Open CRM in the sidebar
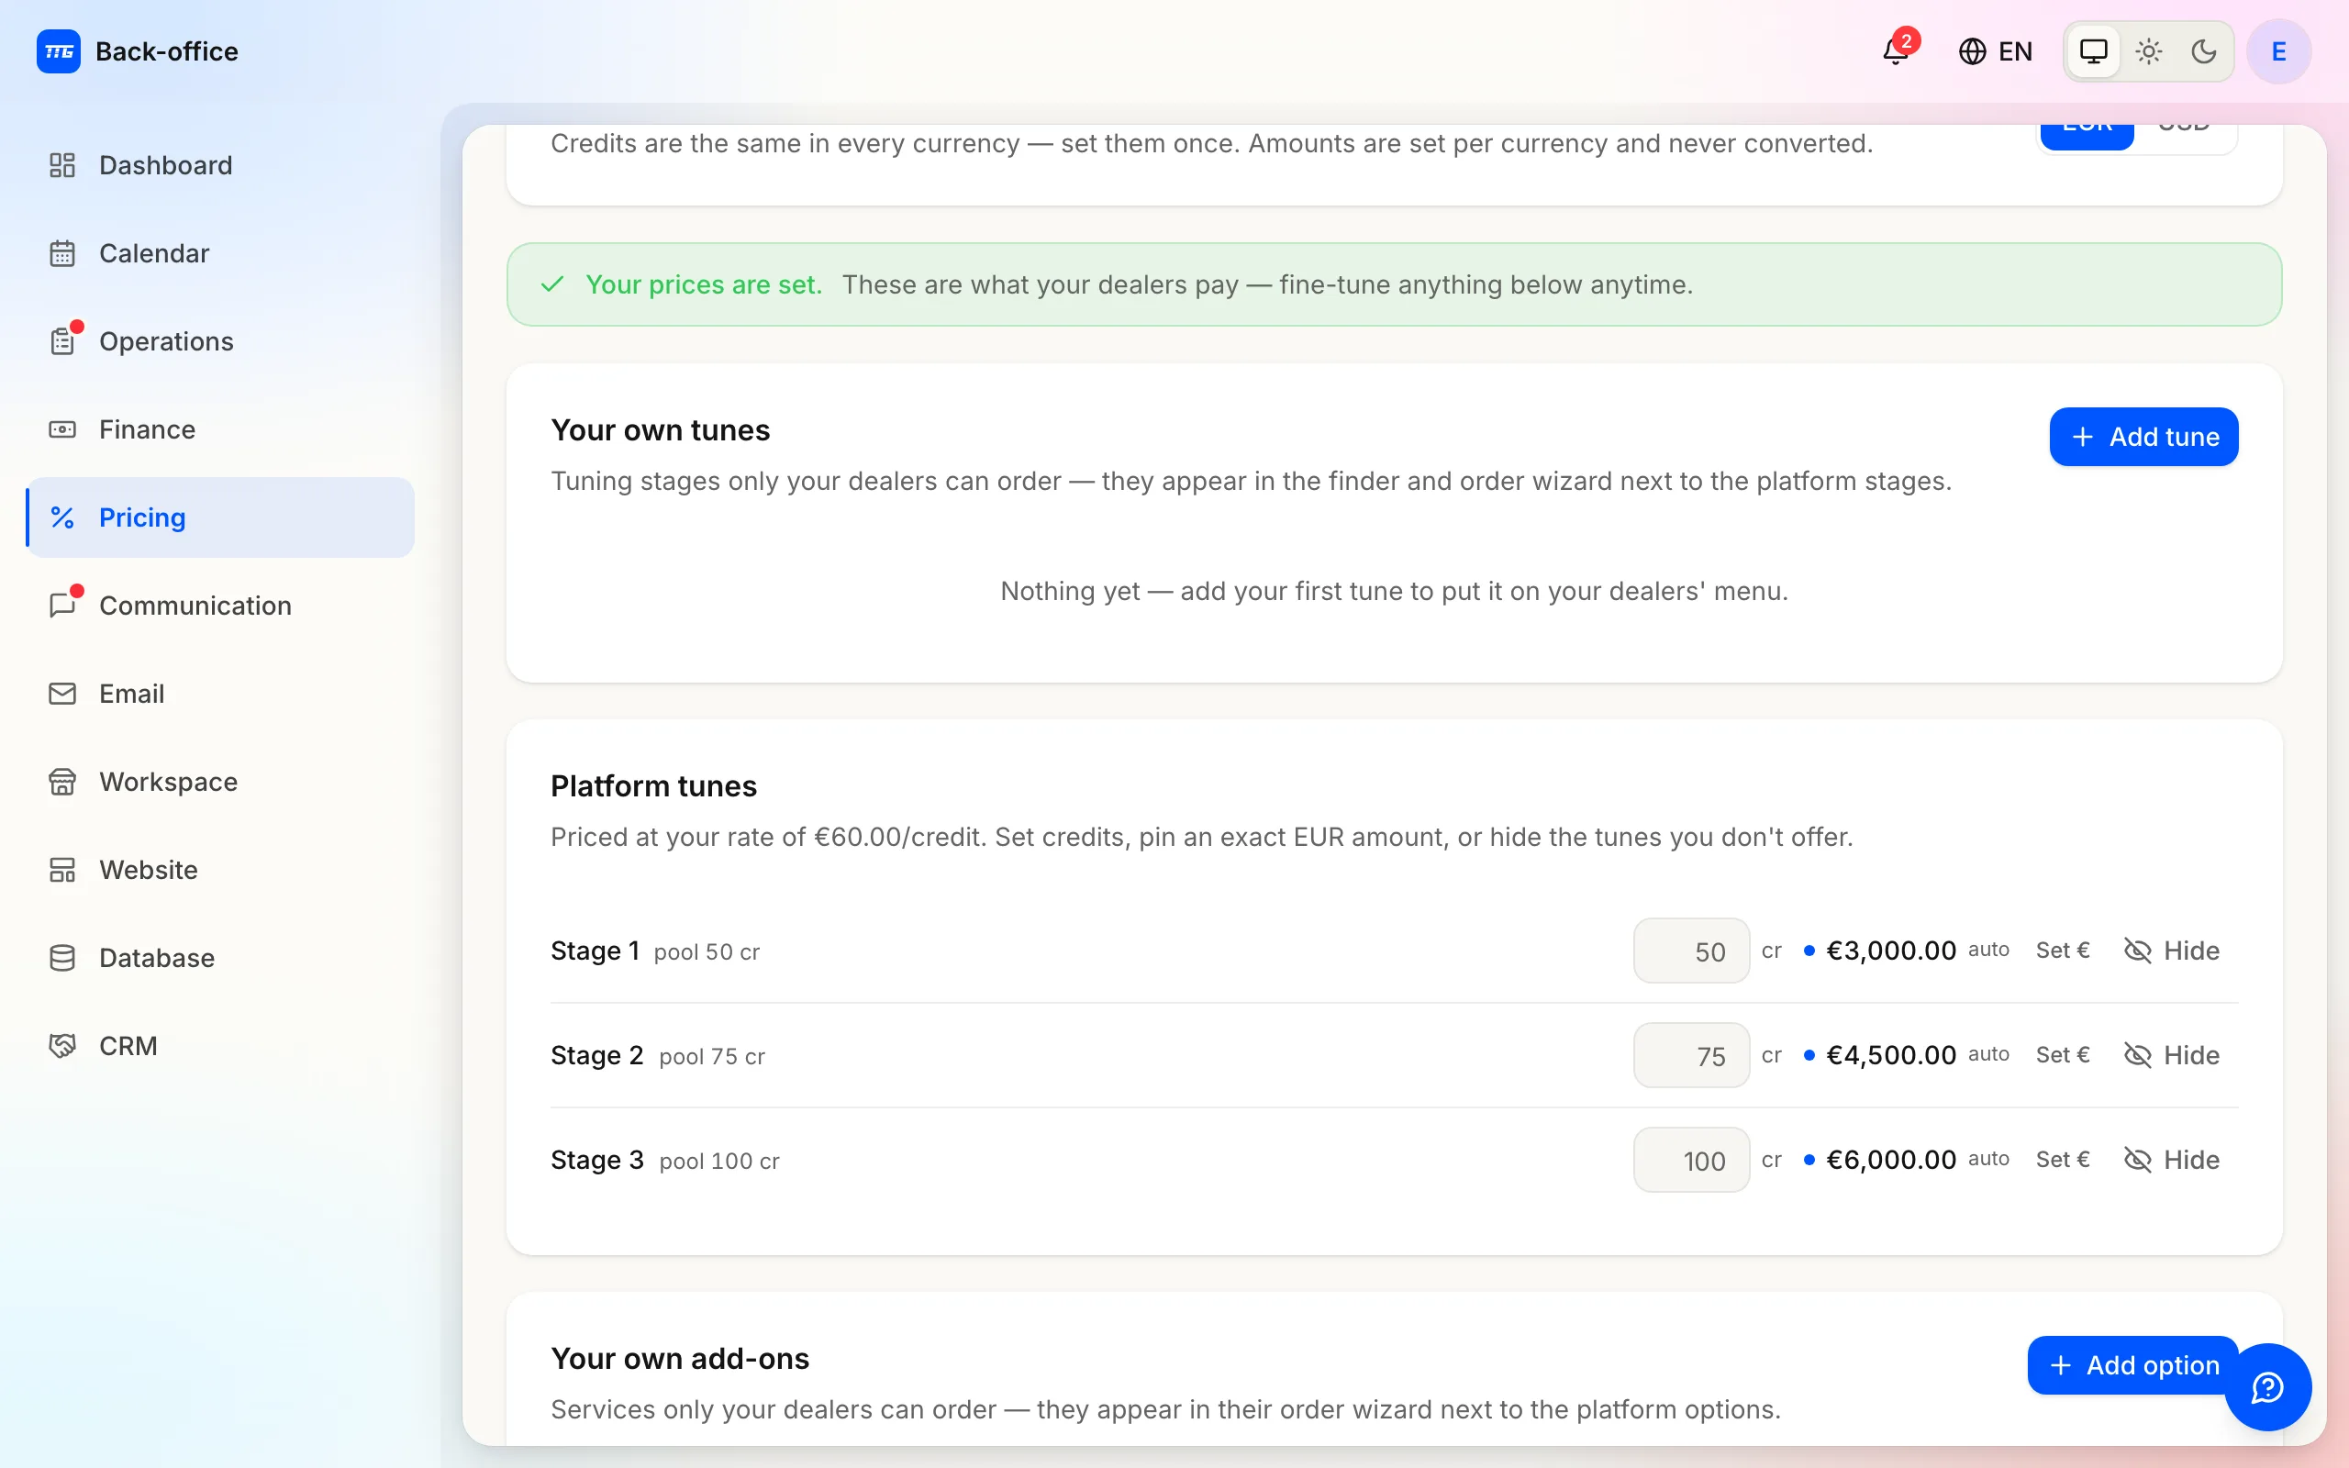Screen dimensions: 2349x1468 coord(220,1046)
